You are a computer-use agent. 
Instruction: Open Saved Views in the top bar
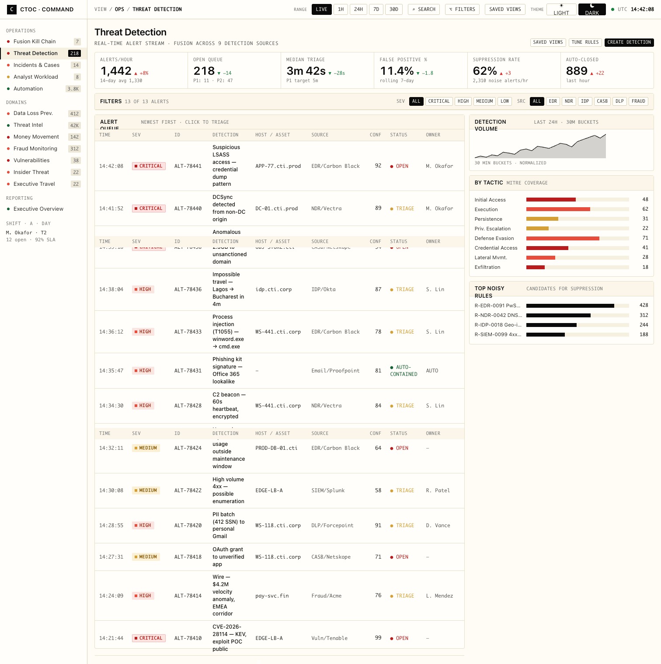point(505,9)
